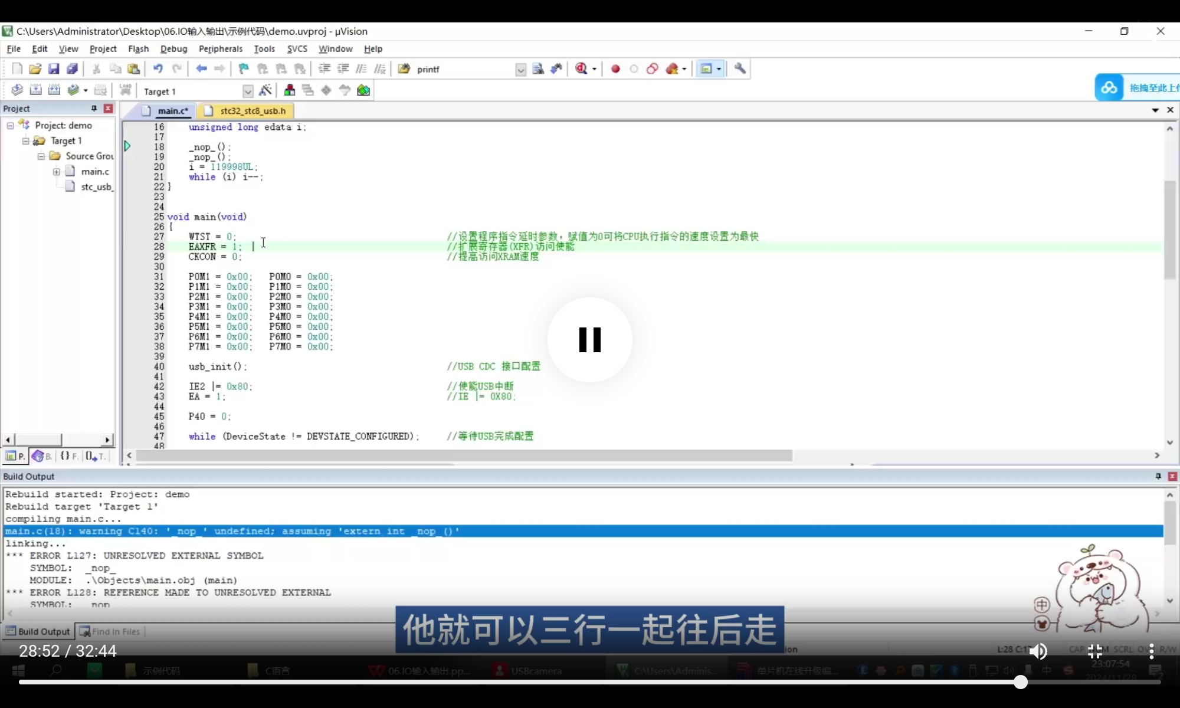Pause the video with center button

pyautogui.click(x=589, y=340)
